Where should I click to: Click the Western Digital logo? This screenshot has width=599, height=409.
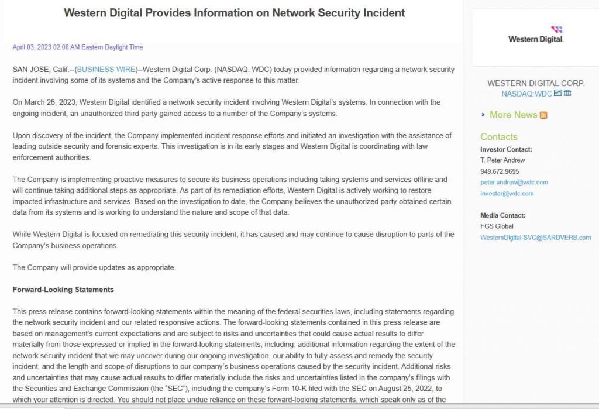click(x=536, y=35)
